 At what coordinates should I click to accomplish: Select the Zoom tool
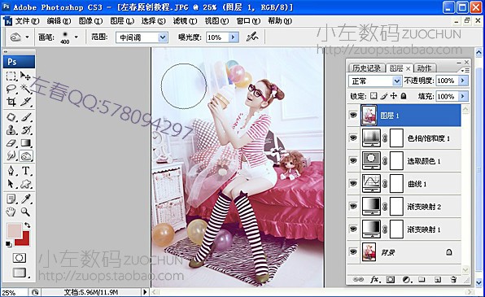[x=26, y=212]
